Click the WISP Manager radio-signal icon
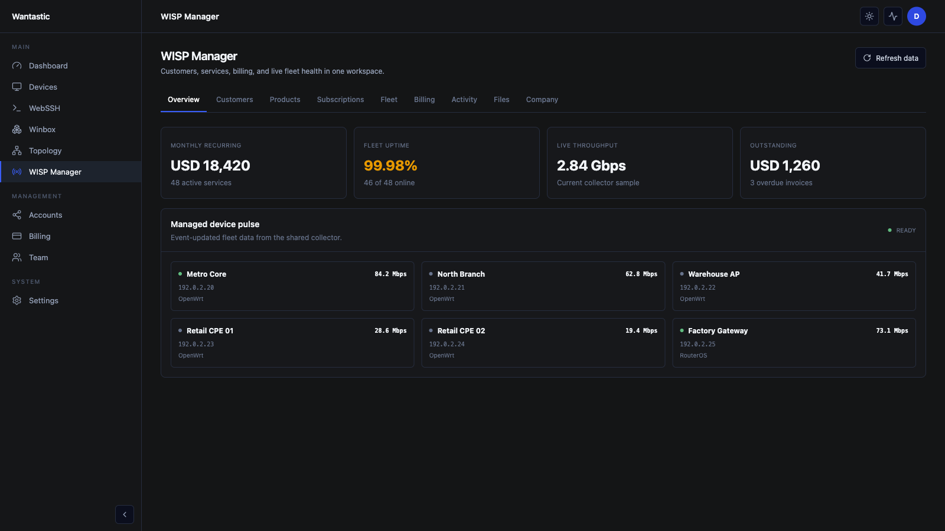 pos(17,172)
